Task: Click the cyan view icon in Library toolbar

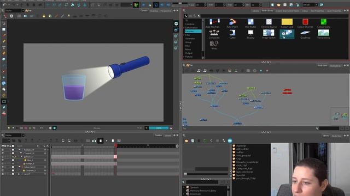Action: tap(230, 140)
